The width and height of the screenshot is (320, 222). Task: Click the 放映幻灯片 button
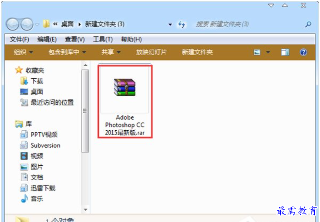pos(152,52)
